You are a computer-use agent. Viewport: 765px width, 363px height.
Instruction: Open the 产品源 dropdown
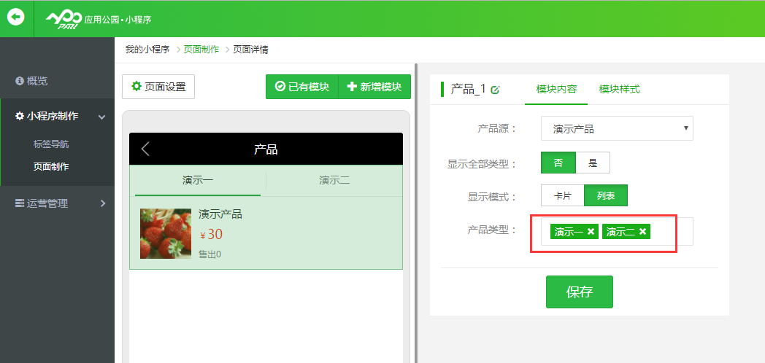pyautogui.click(x=617, y=129)
